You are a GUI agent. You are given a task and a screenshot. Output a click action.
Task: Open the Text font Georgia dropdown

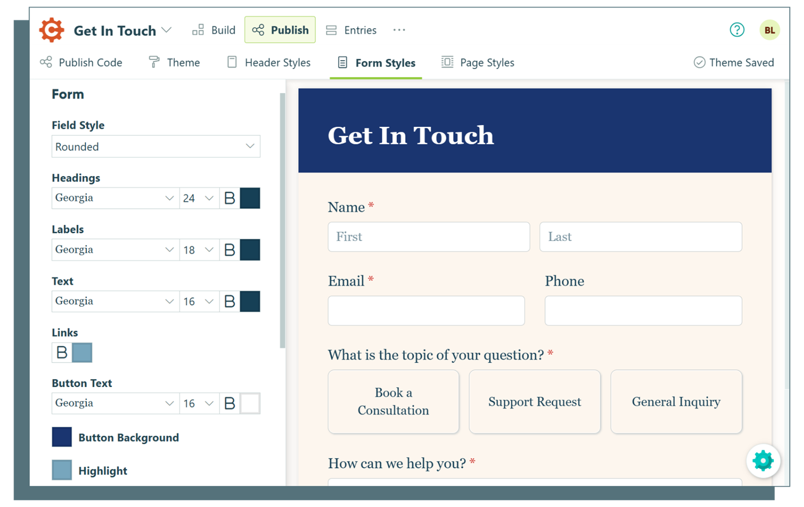(x=115, y=301)
